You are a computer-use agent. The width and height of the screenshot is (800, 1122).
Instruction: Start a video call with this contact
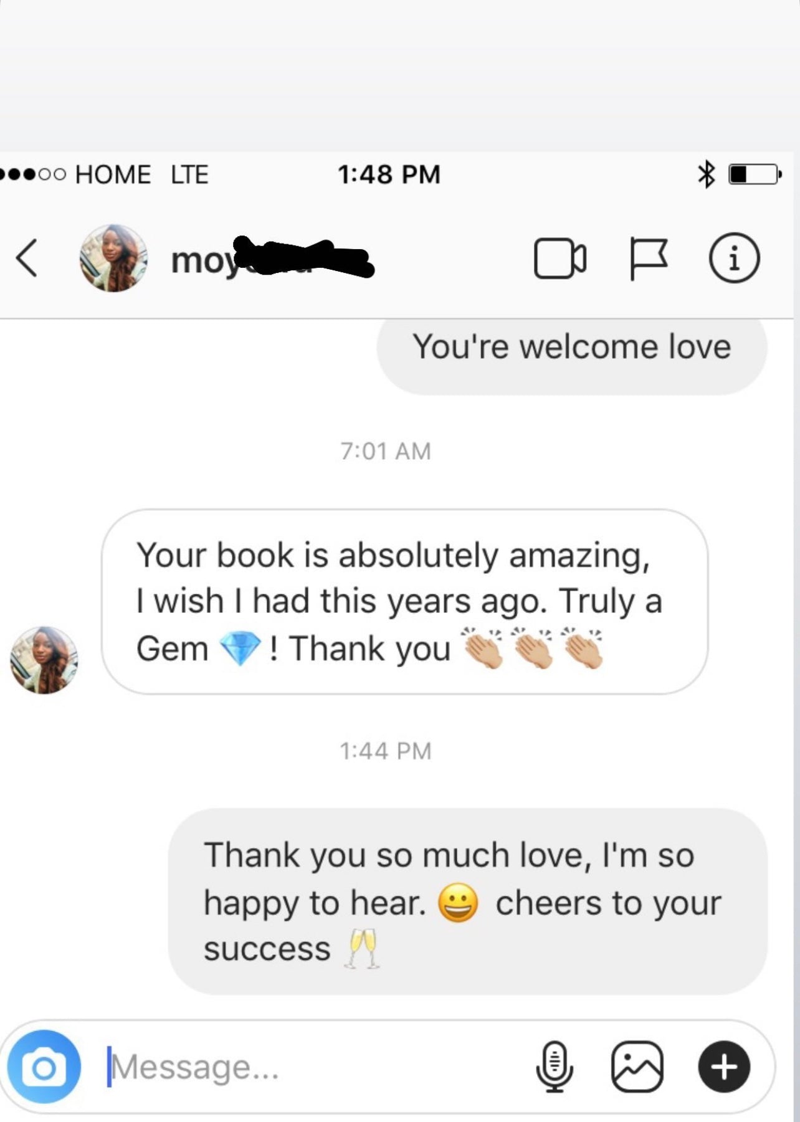click(x=560, y=259)
